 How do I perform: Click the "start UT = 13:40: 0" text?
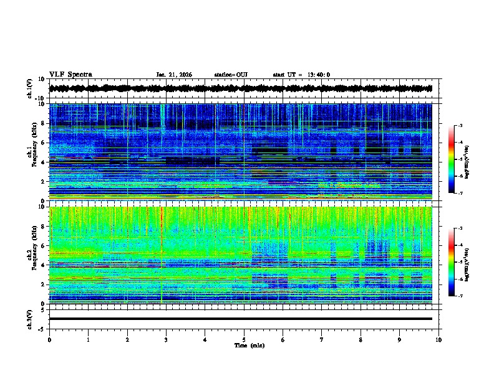click(301, 75)
